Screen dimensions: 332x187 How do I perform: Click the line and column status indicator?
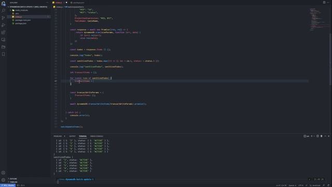pyautogui.click(x=281, y=185)
